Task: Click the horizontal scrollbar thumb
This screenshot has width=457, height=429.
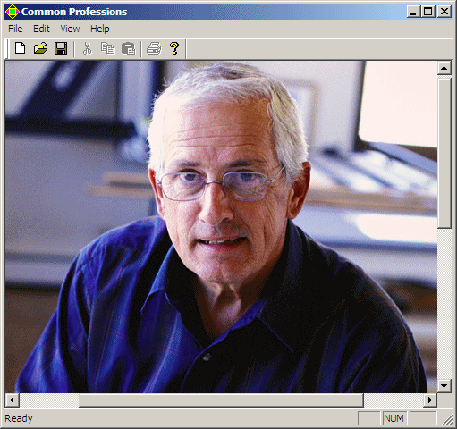Action: [221, 400]
